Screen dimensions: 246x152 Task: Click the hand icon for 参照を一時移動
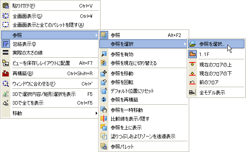pos(104,110)
